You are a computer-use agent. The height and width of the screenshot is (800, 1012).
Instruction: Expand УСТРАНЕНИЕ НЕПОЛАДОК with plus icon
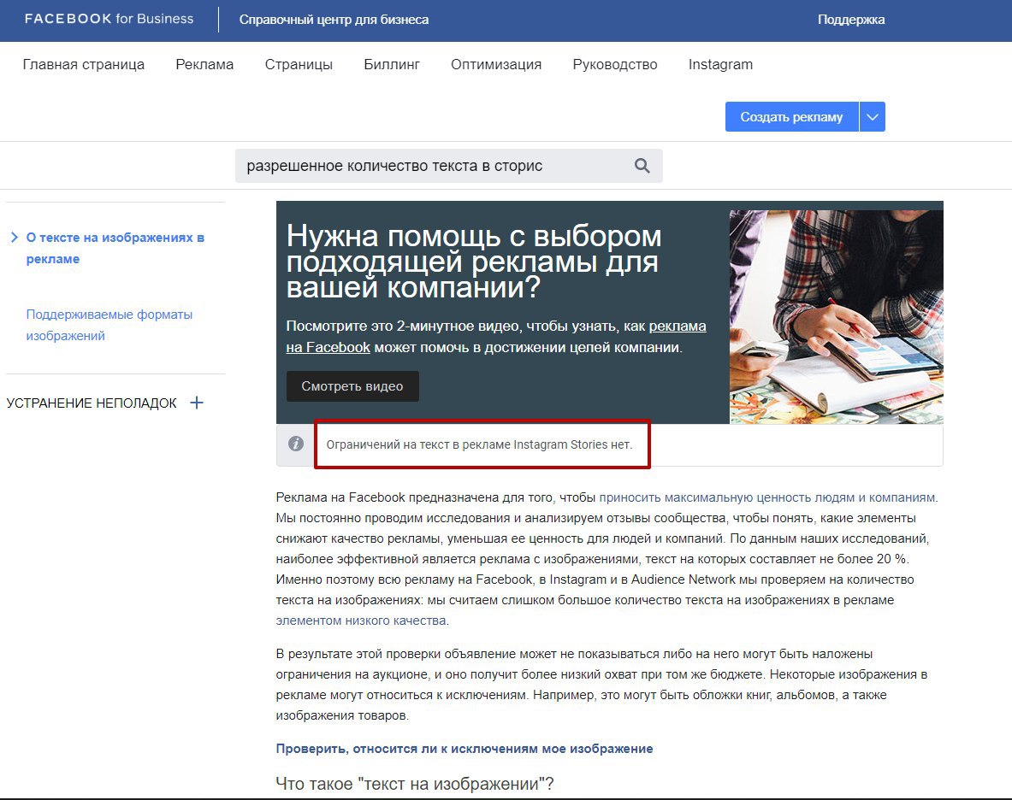click(x=197, y=403)
